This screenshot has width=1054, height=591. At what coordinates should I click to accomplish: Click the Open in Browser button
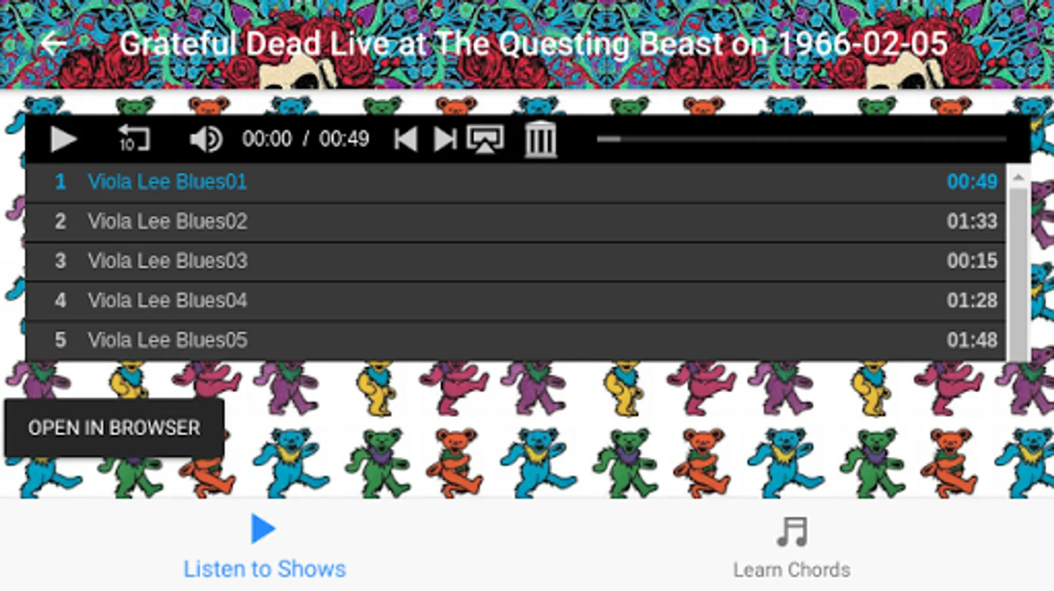click(x=114, y=428)
